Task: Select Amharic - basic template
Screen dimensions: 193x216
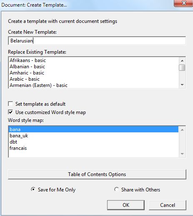Action: (94, 73)
